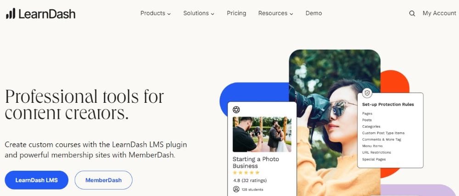Select 'Menu Items' in protection rules list
The image size is (459, 196).
coord(372,146)
